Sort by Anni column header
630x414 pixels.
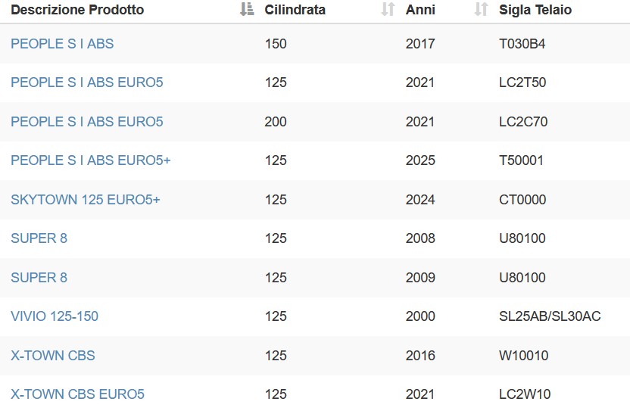coord(420,10)
